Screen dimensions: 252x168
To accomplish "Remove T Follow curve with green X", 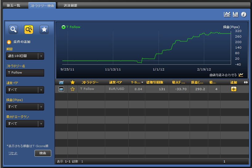I will [x=64, y=27].
